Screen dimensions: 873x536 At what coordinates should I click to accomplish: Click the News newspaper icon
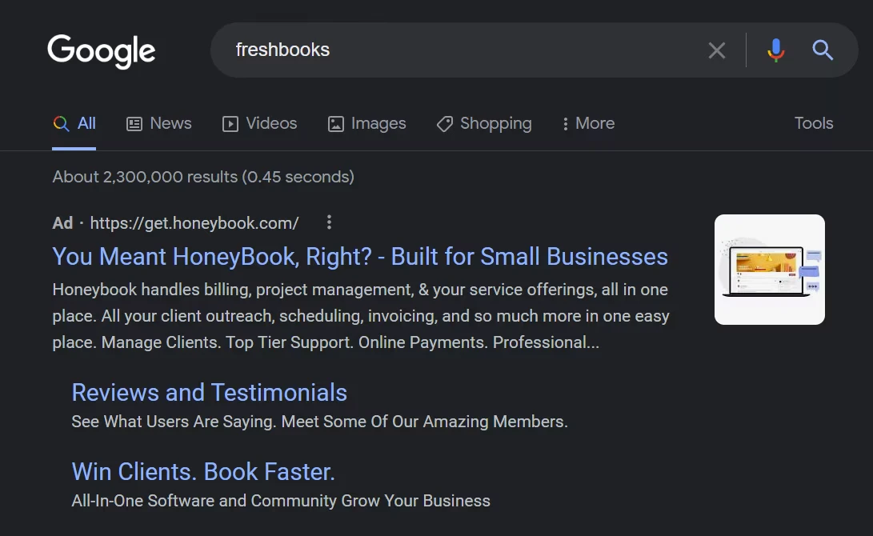[133, 123]
